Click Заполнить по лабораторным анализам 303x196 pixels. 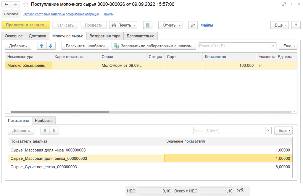point(154,46)
